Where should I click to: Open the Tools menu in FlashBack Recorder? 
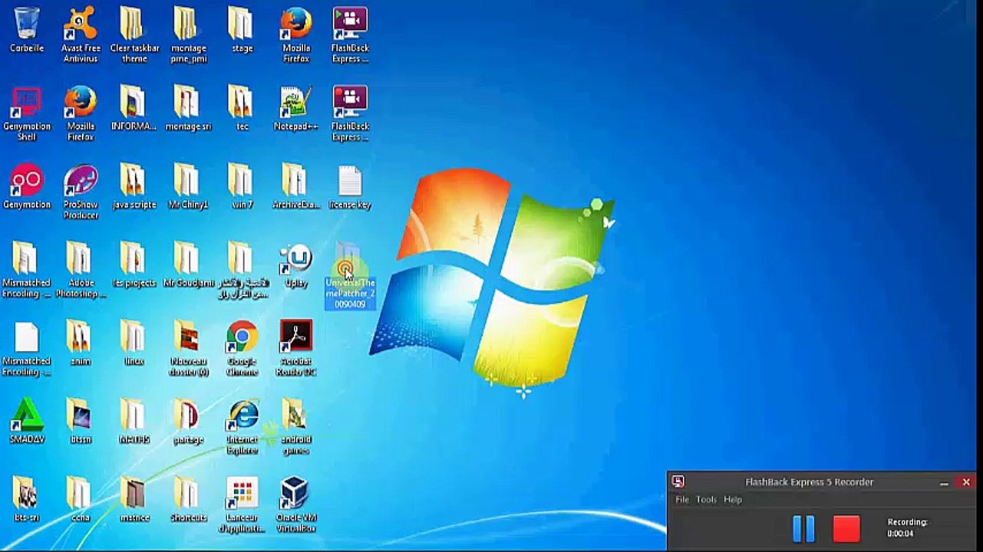pos(706,500)
